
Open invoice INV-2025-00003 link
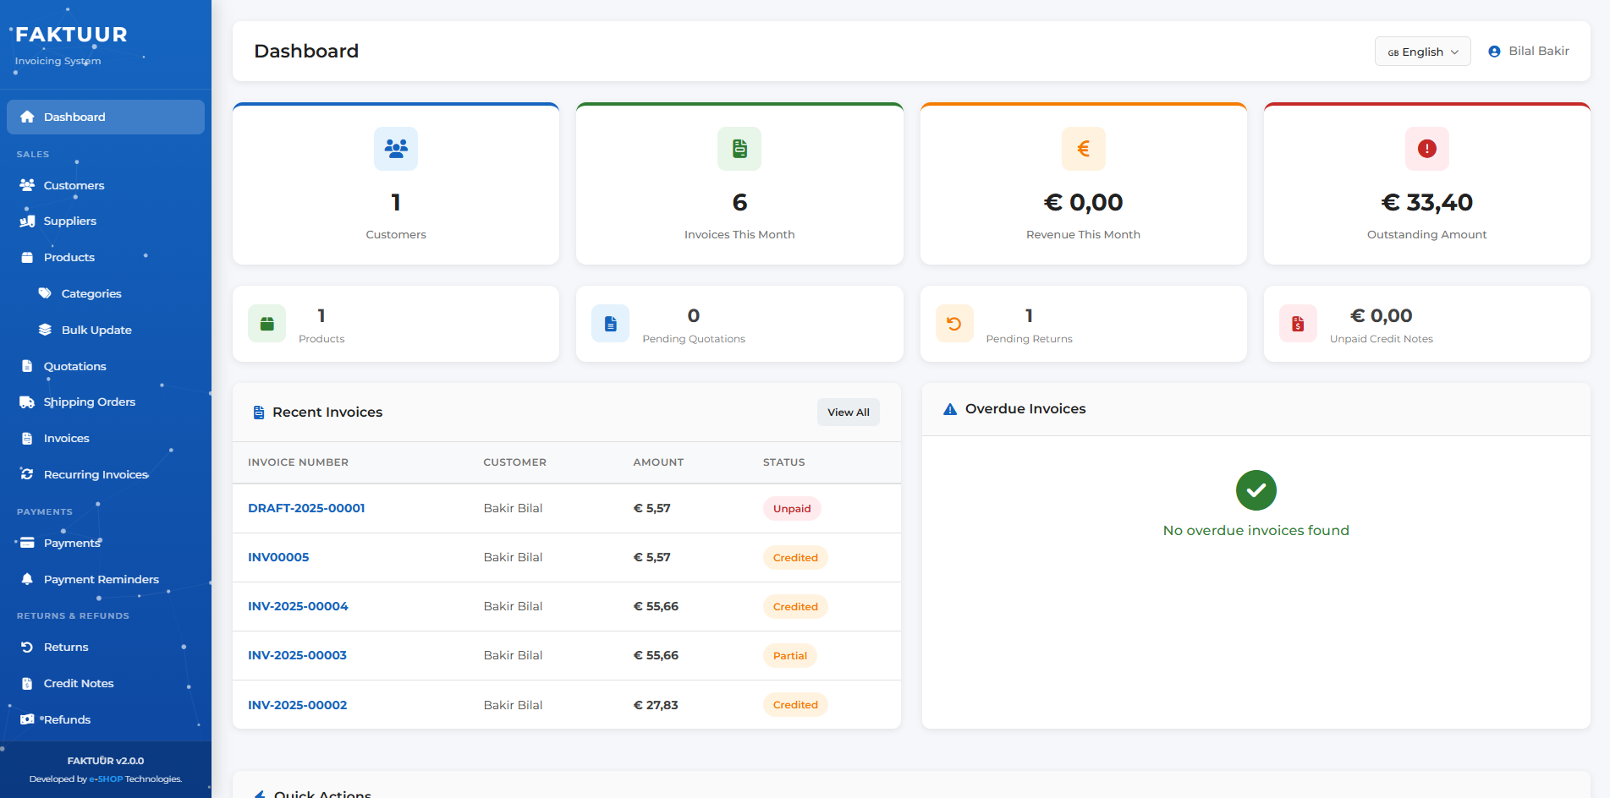coord(297,655)
